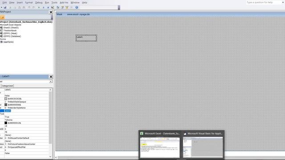Click the Break pause icon
The width and height of the screenshot is (285, 160).
pos(44,8)
